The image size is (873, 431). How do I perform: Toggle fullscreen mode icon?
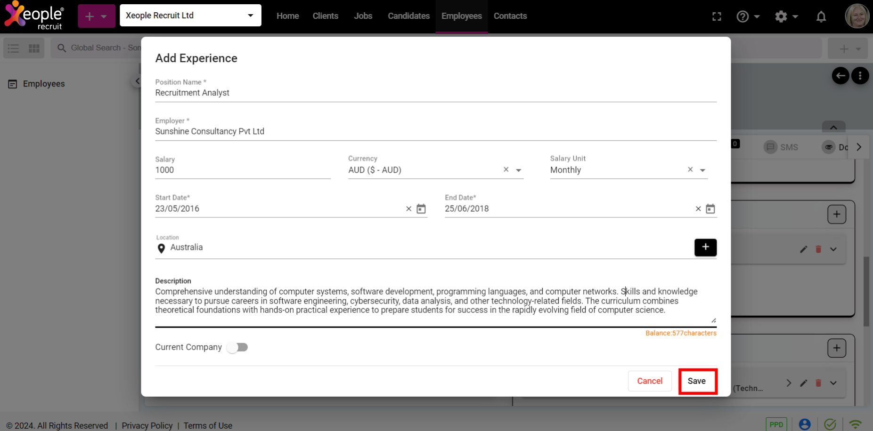[x=717, y=17]
